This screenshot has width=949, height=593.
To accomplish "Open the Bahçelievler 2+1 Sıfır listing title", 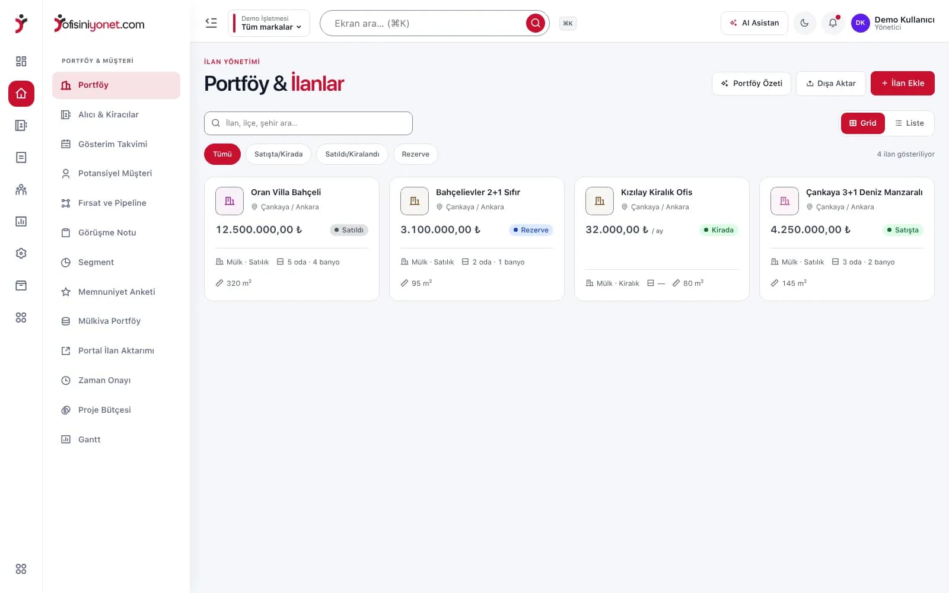I will click(x=478, y=192).
